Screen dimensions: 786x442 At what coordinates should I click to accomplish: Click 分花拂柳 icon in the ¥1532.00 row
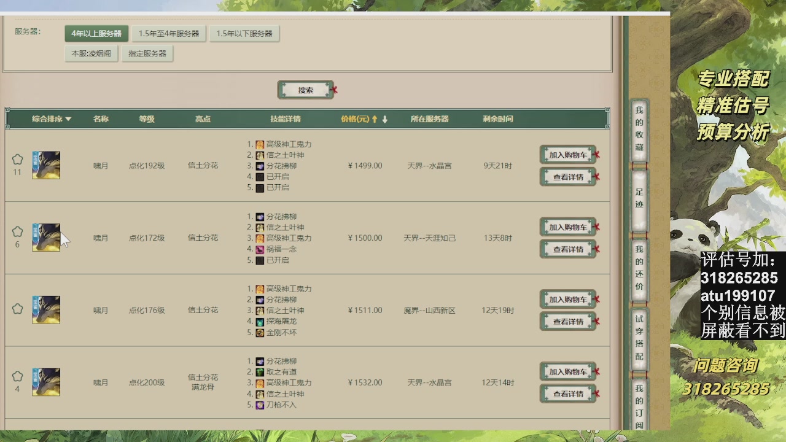coord(260,362)
